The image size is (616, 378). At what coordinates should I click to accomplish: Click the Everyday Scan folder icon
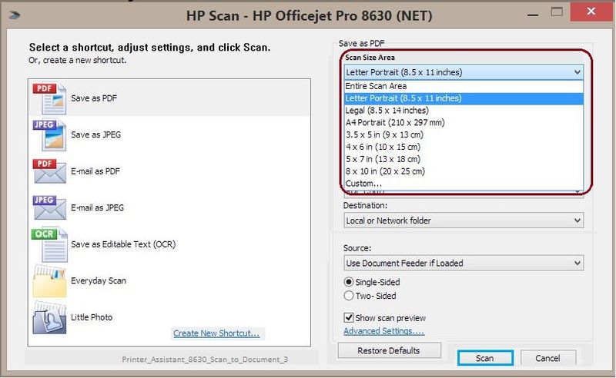[x=49, y=280]
